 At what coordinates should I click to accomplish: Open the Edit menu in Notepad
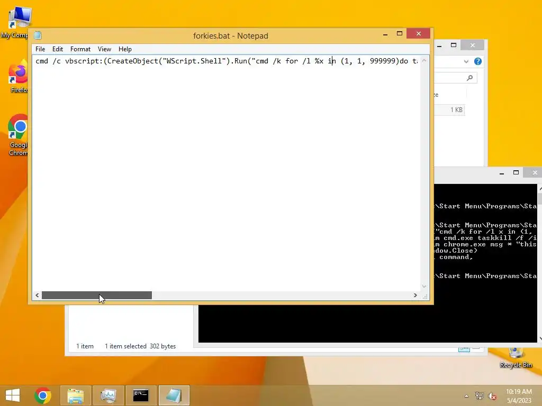point(57,49)
